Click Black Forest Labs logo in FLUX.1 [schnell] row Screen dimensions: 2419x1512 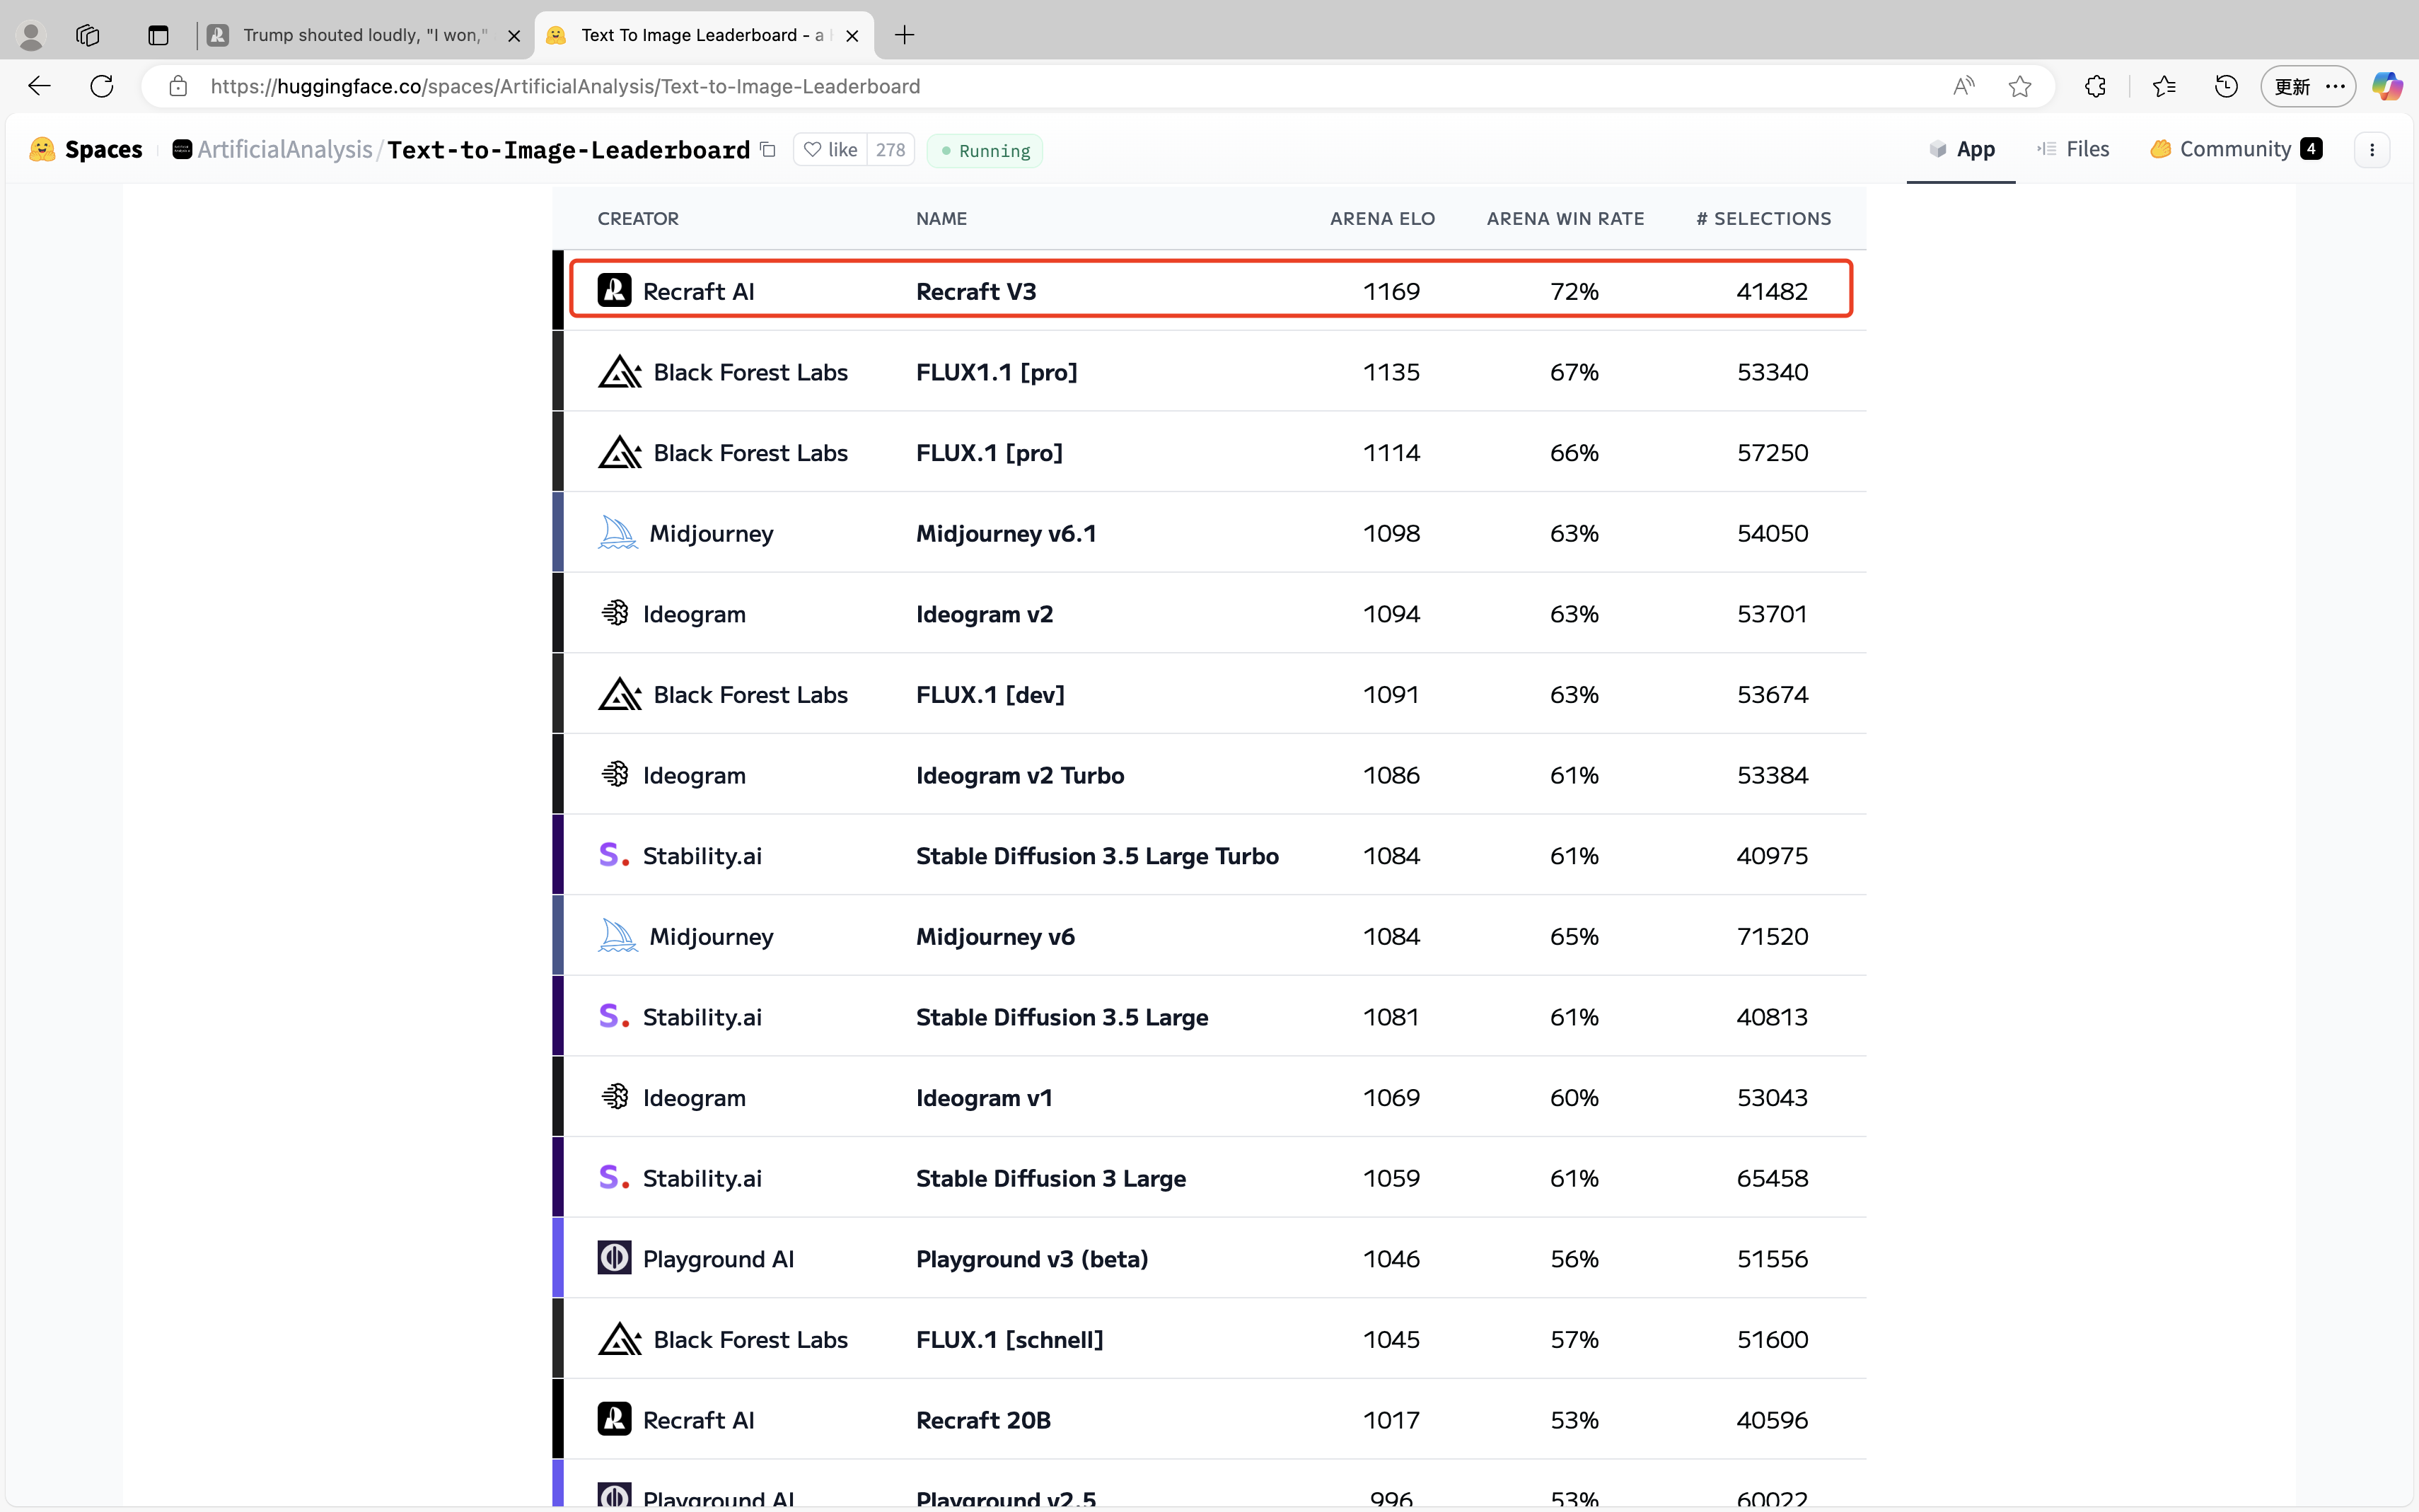(x=620, y=1338)
